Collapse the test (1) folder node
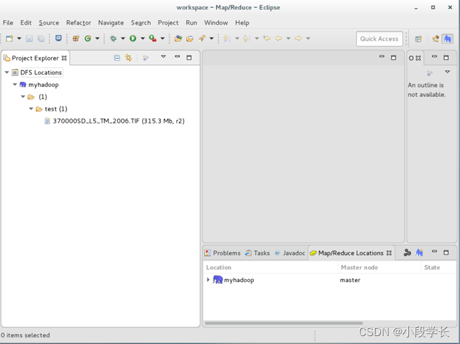Viewport: 460px width, 344px height. (31, 109)
